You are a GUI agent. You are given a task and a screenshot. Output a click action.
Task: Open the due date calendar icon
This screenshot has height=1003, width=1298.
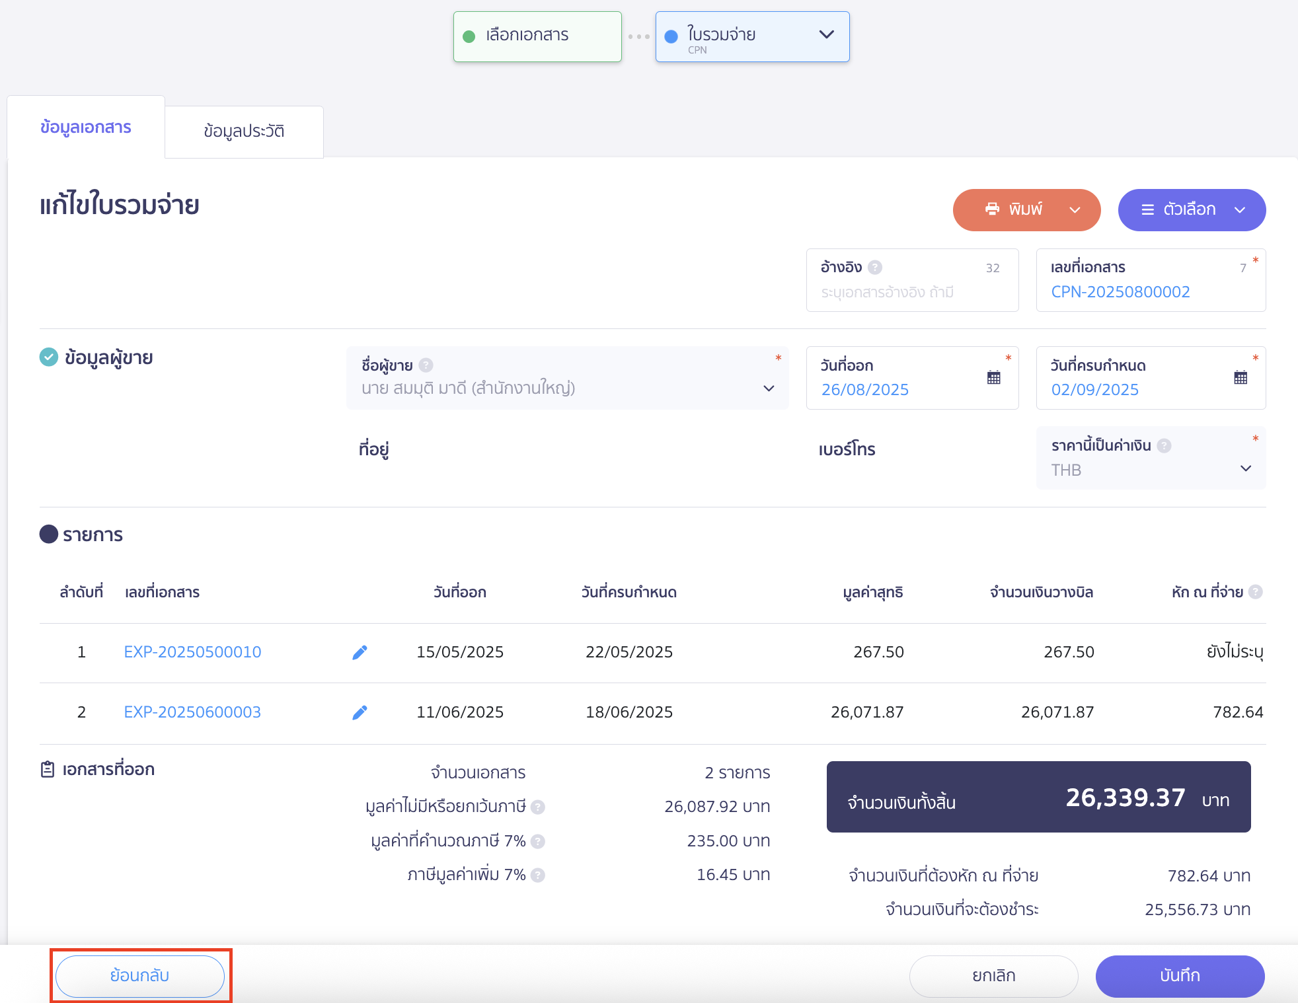pyautogui.click(x=1241, y=378)
